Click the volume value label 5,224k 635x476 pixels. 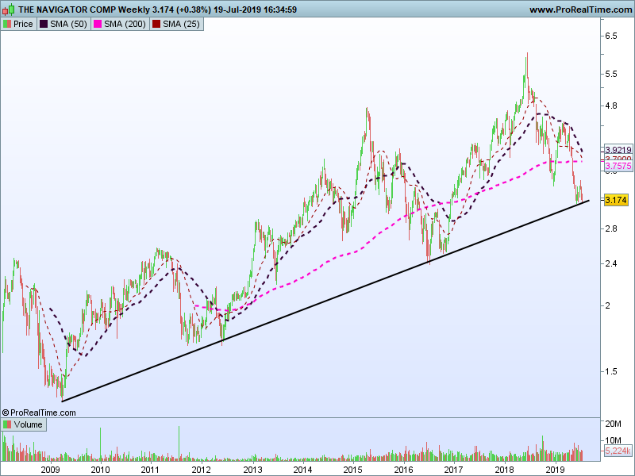618,451
